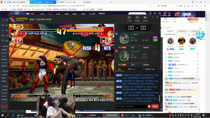The width and height of the screenshot is (210, 118).
Task: Open the Douyu 首页 nav item
Action: [x=42, y=14]
